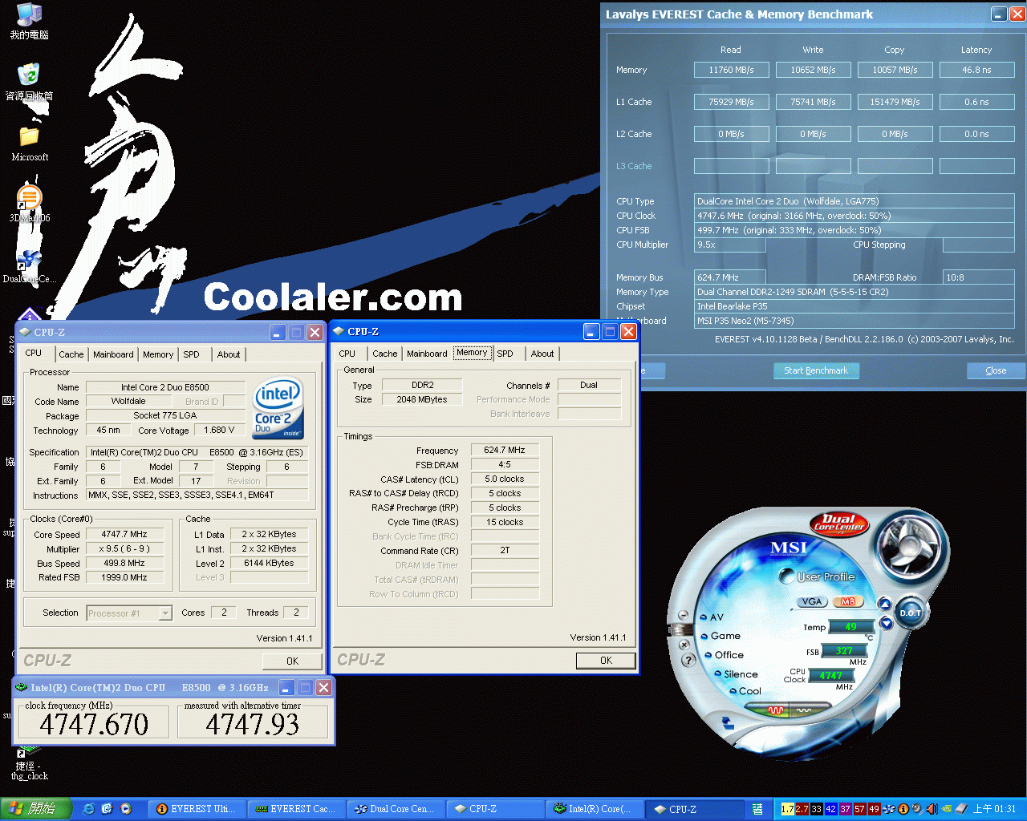Click the FSB 327 readout in Dual Core Center
1027x821 pixels.
[x=844, y=651]
